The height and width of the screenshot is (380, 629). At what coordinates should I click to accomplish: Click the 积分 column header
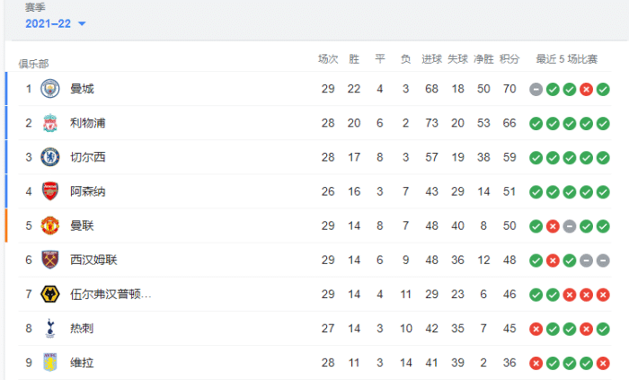click(509, 59)
